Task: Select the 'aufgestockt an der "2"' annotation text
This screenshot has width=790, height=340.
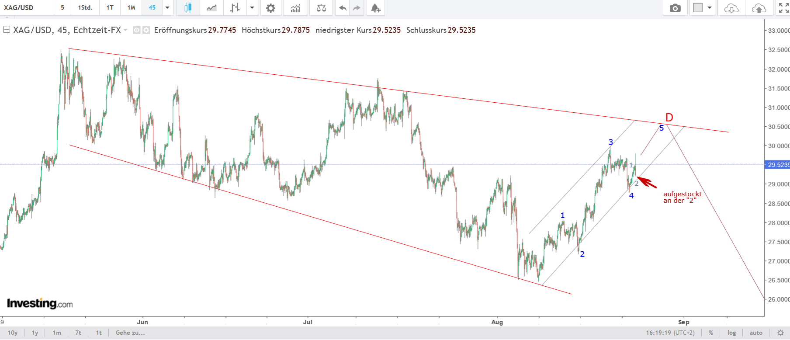Action: coord(683,197)
